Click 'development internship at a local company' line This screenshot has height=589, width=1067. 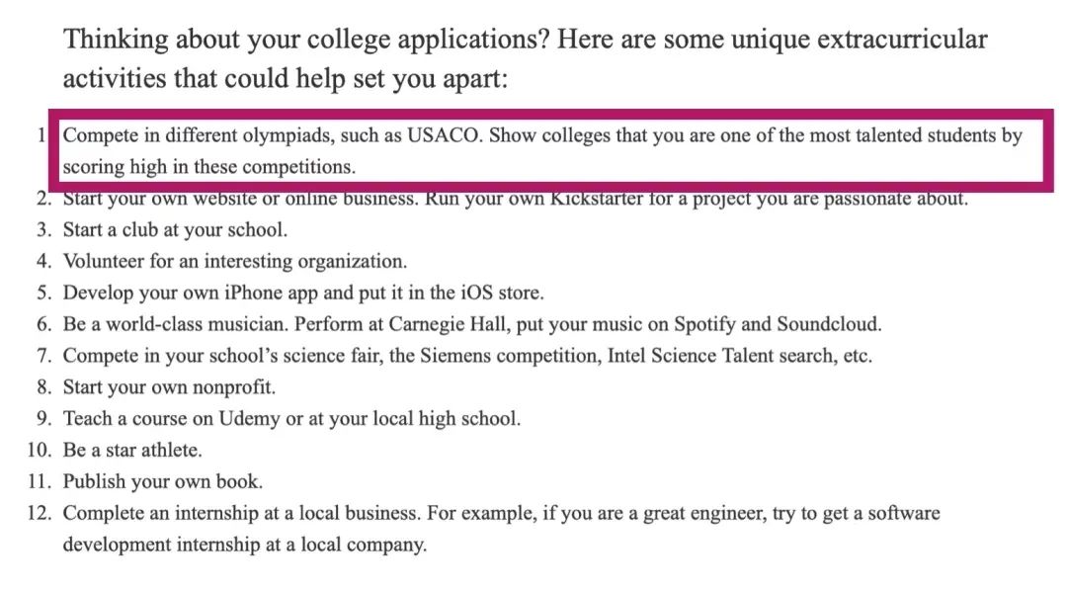pyautogui.click(x=245, y=545)
